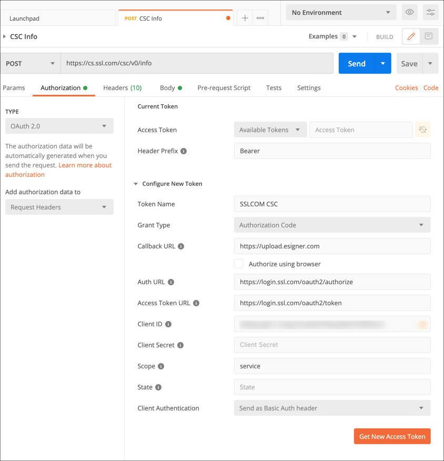The image size is (444, 461).
Task: Enable Authorize using browser checkbox
Action: click(x=239, y=264)
